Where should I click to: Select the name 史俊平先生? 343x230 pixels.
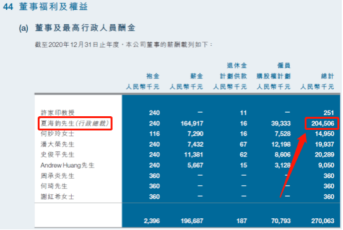point(58,155)
